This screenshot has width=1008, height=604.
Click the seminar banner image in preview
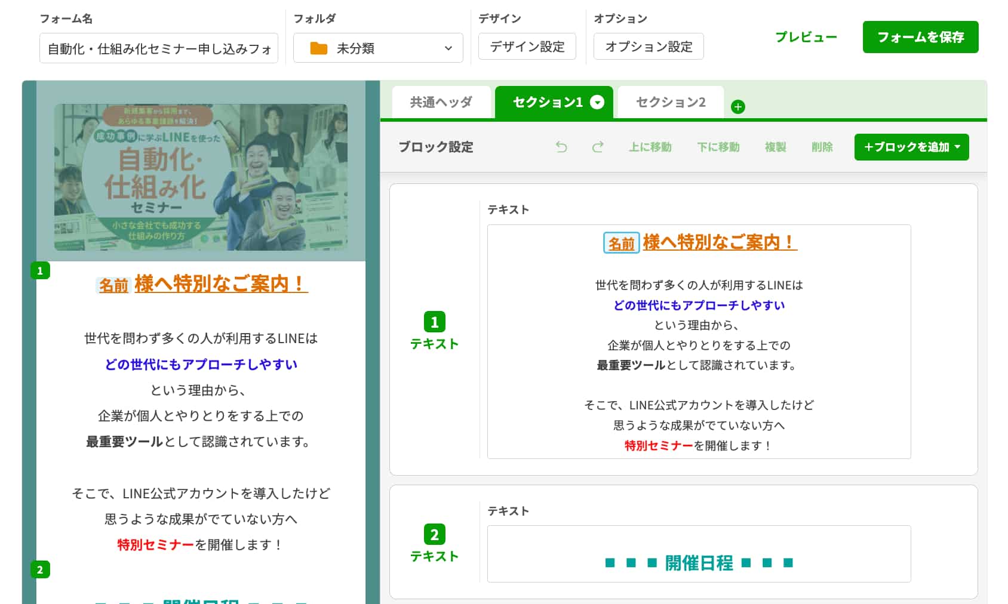(x=201, y=177)
